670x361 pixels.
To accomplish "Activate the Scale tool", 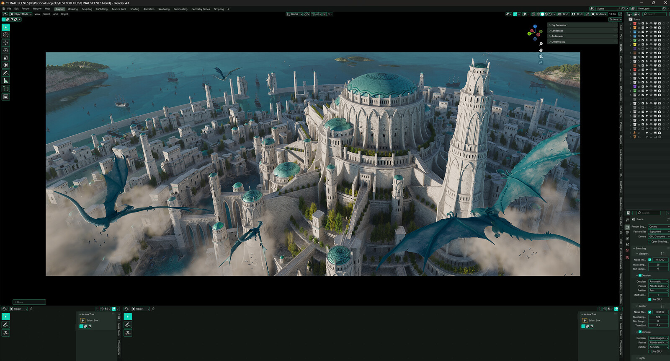I will pyautogui.click(x=6, y=58).
